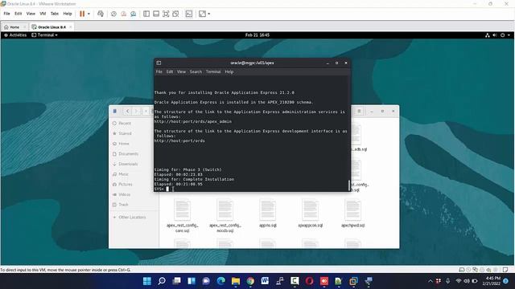Open the VMware snapshot manager icon
This screenshot has height=289, width=515.
133,14
